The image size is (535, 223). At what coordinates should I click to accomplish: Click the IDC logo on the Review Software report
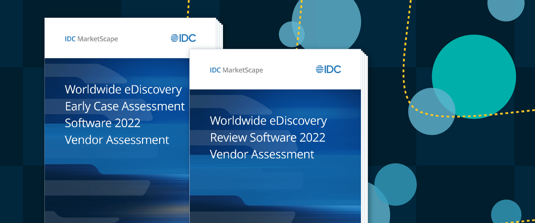[x=328, y=69]
